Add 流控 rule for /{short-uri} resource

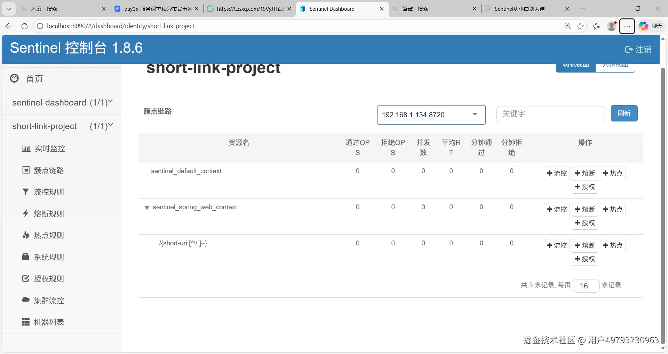point(557,245)
